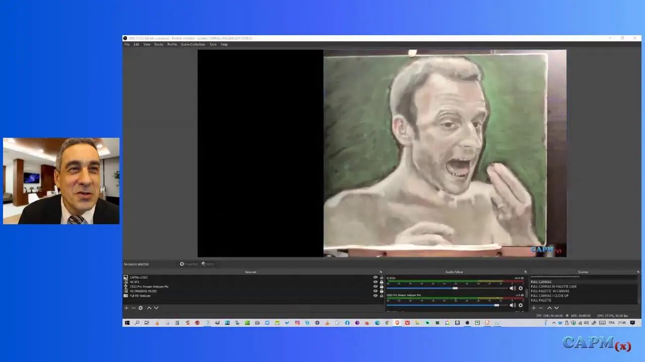Open the Tools menu

pos(213,44)
